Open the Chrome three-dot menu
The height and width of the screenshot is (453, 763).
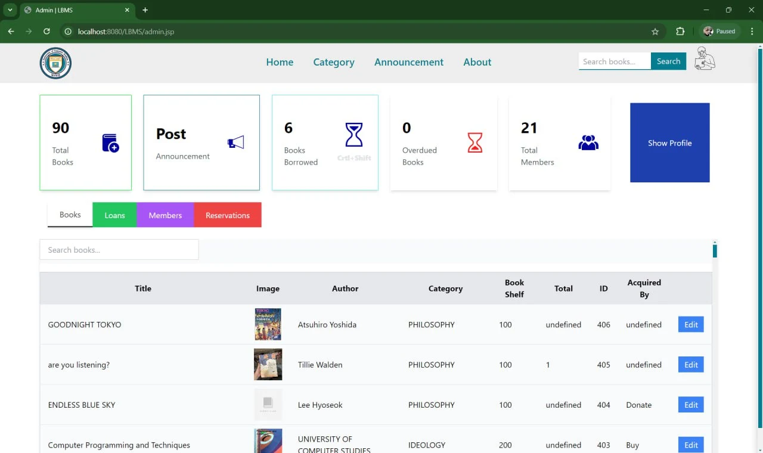click(x=751, y=31)
